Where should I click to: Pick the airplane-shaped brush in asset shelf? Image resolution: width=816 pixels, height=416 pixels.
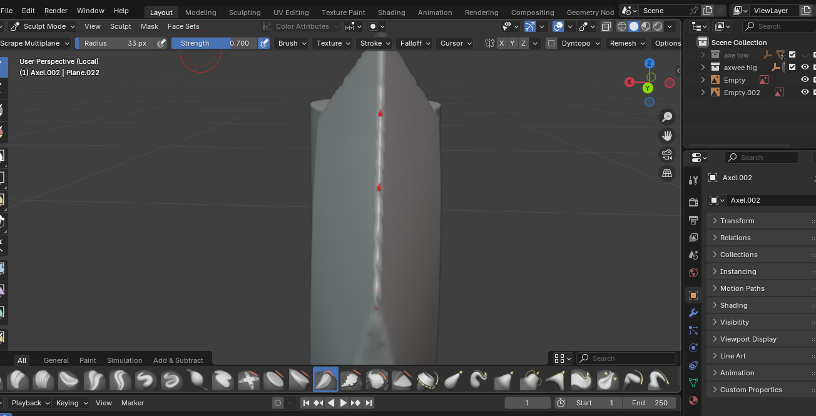coord(248,379)
